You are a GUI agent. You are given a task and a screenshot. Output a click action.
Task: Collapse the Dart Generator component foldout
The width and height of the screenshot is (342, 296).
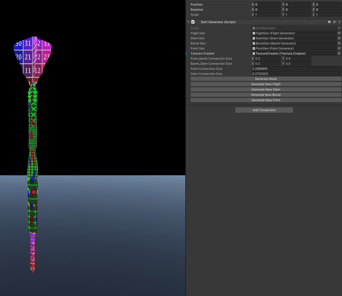click(x=188, y=22)
